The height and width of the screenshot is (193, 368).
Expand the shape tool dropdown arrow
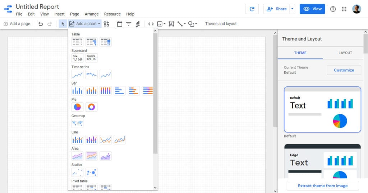196,24
